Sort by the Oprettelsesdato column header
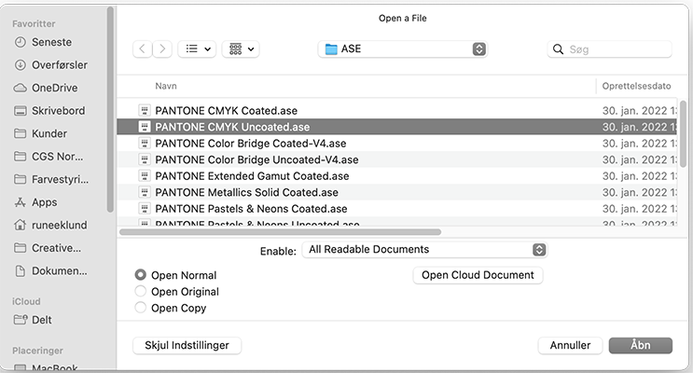This screenshot has height=373, width=693. (x=636, y=86)
